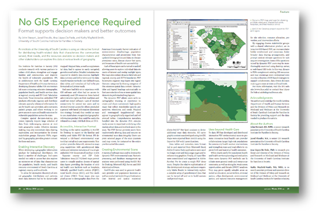Click the "Creating Environmental Scans" heading
The image size is (319, 213).
coord(120,150)
